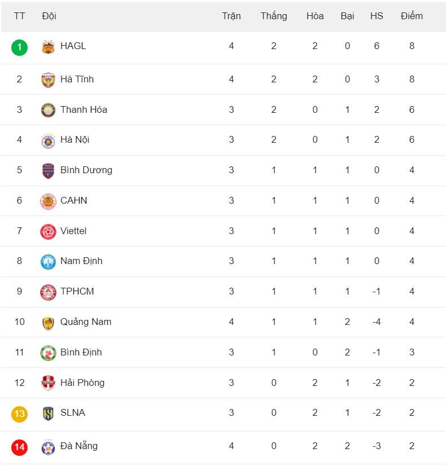Click the Hà Tĩnh club crest
This screenshot has height=466, width=446.
coord(48,80)
